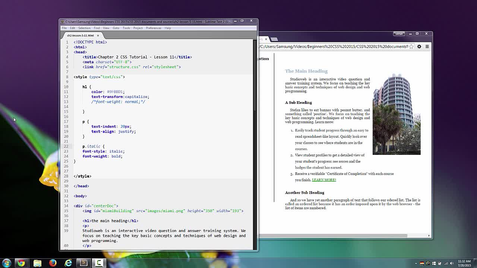Open the Tools menu
This screenshot has height=268, width=477.
click(x=126, y=28)
